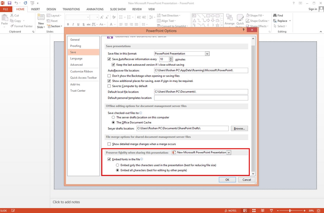This screenshot has width=324, height=213.
Task: Expand the Shape Fill dropdown
Action: (x=263, y=15)
